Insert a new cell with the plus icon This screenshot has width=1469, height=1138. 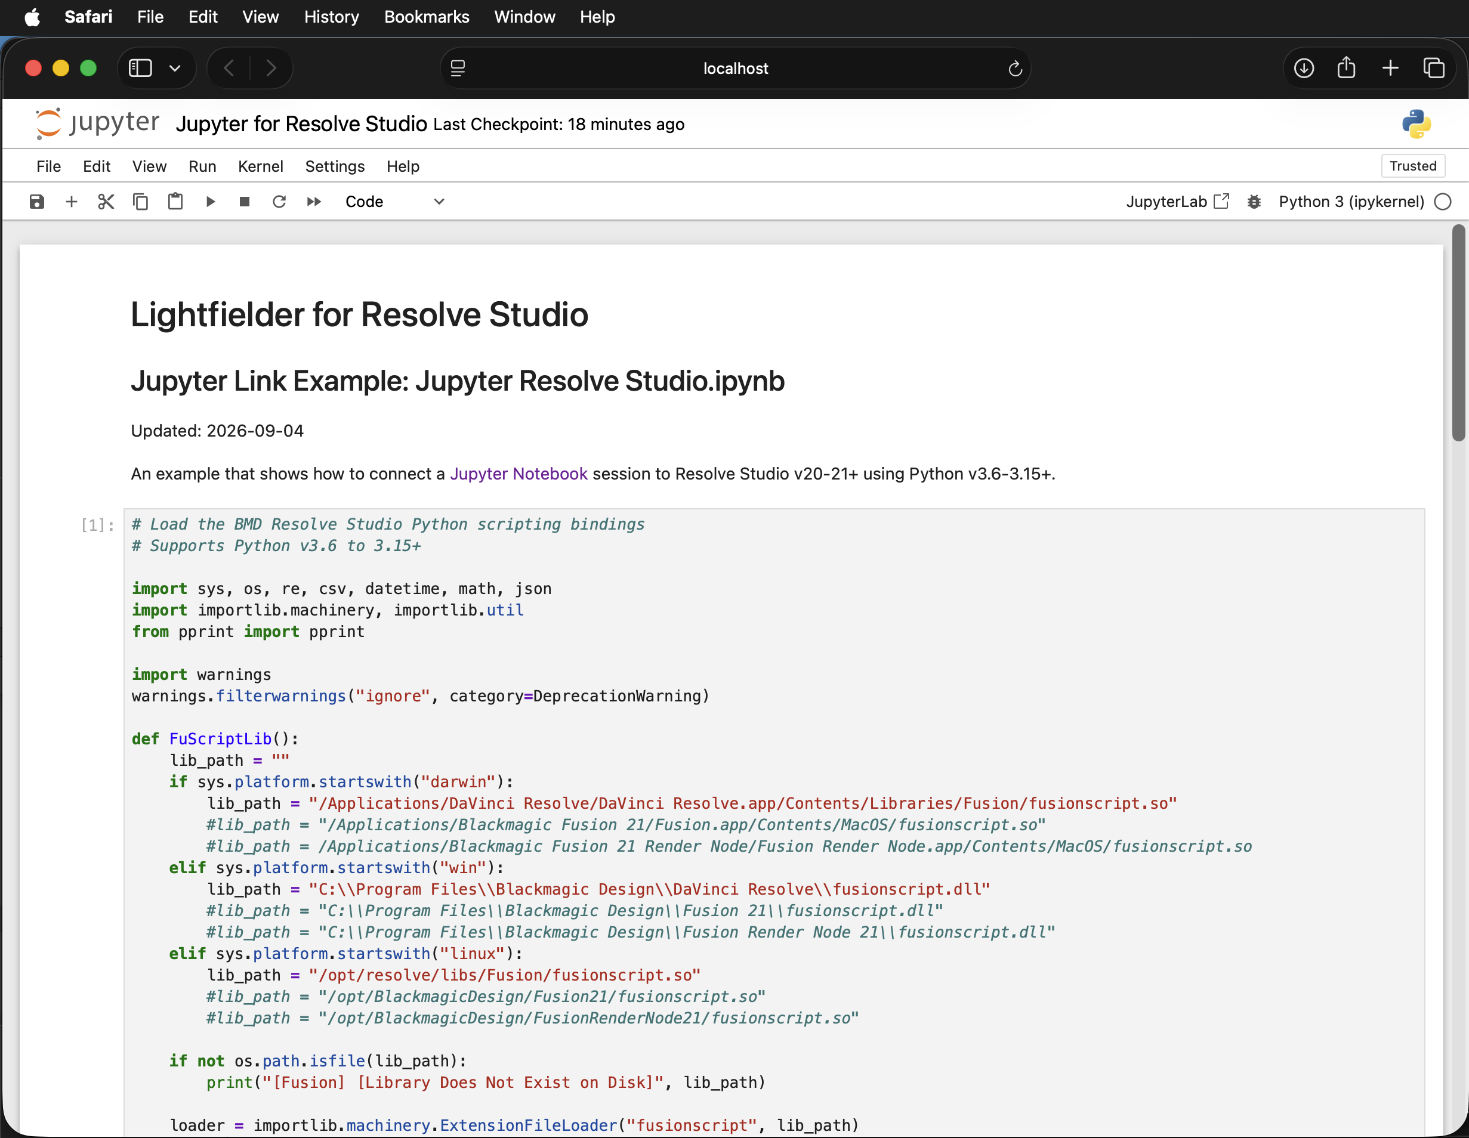pyautogui.click(x=71, y=202)
